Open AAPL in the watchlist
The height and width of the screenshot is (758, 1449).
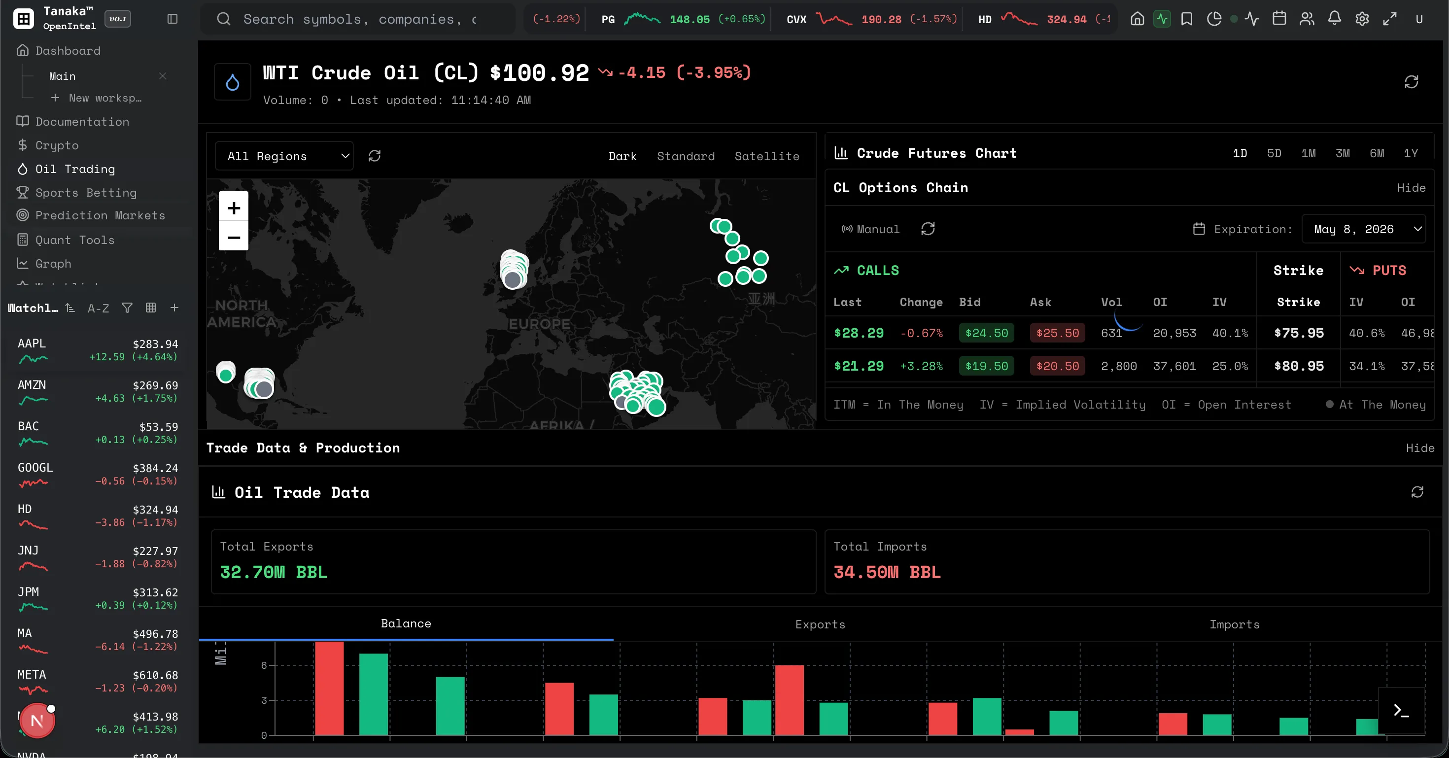coord(98,350)
